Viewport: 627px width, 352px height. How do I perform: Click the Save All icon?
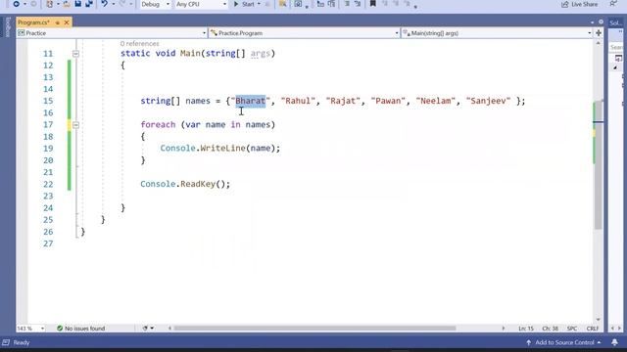point(89,4)
